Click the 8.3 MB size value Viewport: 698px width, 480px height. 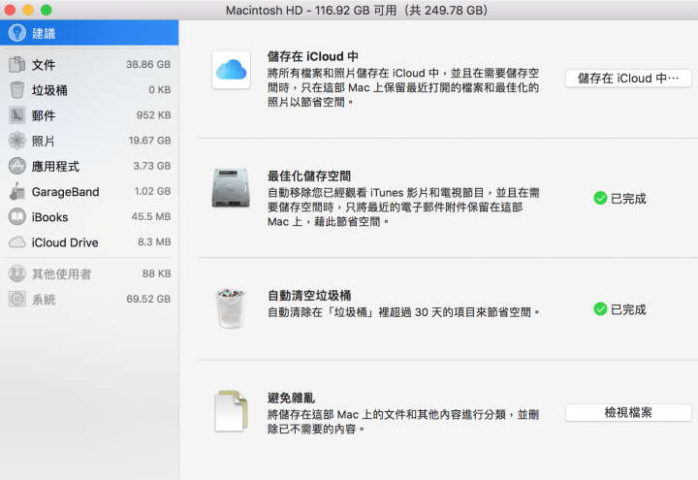pos(154,242)
